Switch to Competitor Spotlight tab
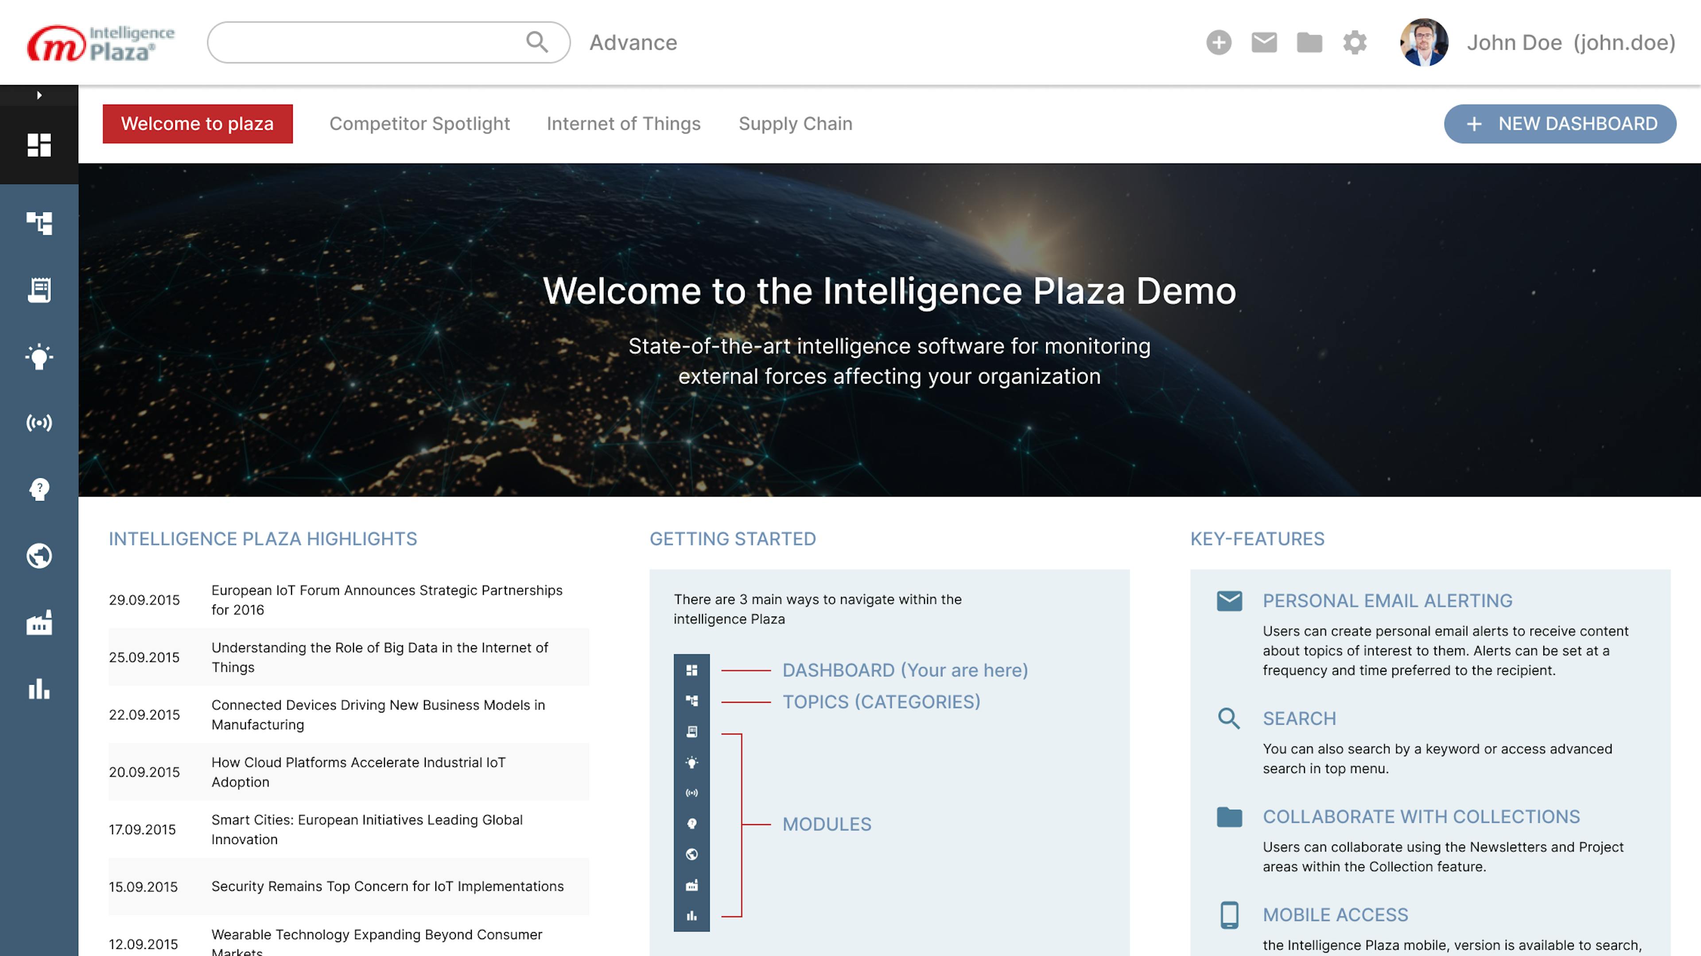 419,124
